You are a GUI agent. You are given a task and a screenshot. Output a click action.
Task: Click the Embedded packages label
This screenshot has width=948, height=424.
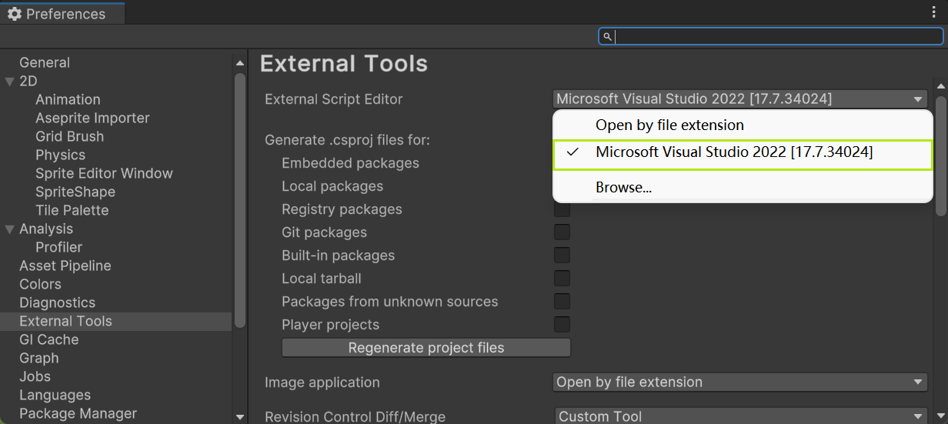coord(350,163)
